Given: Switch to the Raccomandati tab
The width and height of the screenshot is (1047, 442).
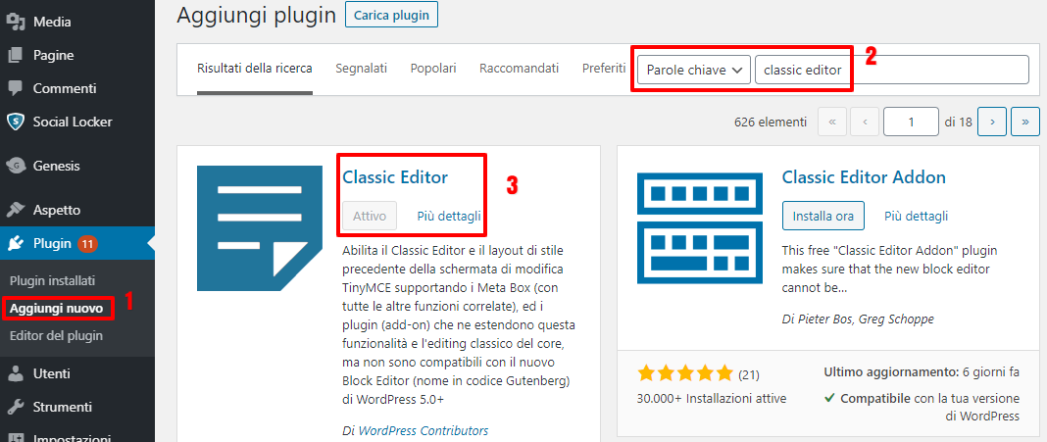Looking at the screenshot, I should pos(519,68).
